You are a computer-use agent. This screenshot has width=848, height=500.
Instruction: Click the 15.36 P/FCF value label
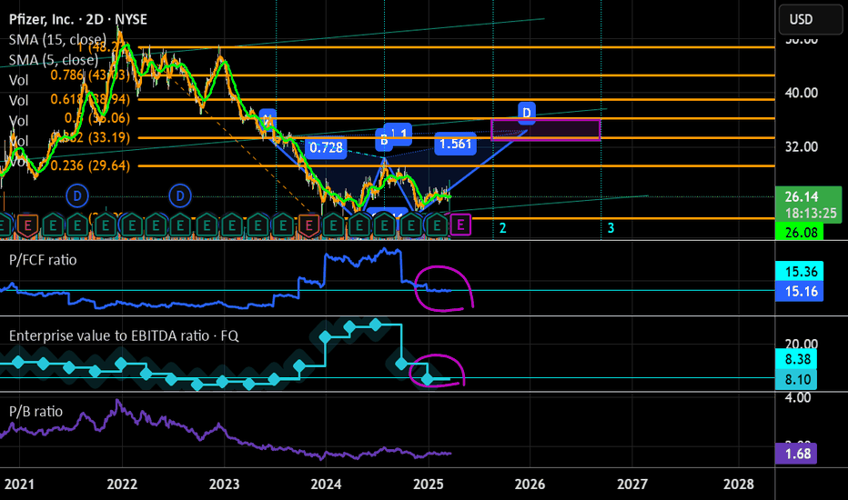(800, 271)
